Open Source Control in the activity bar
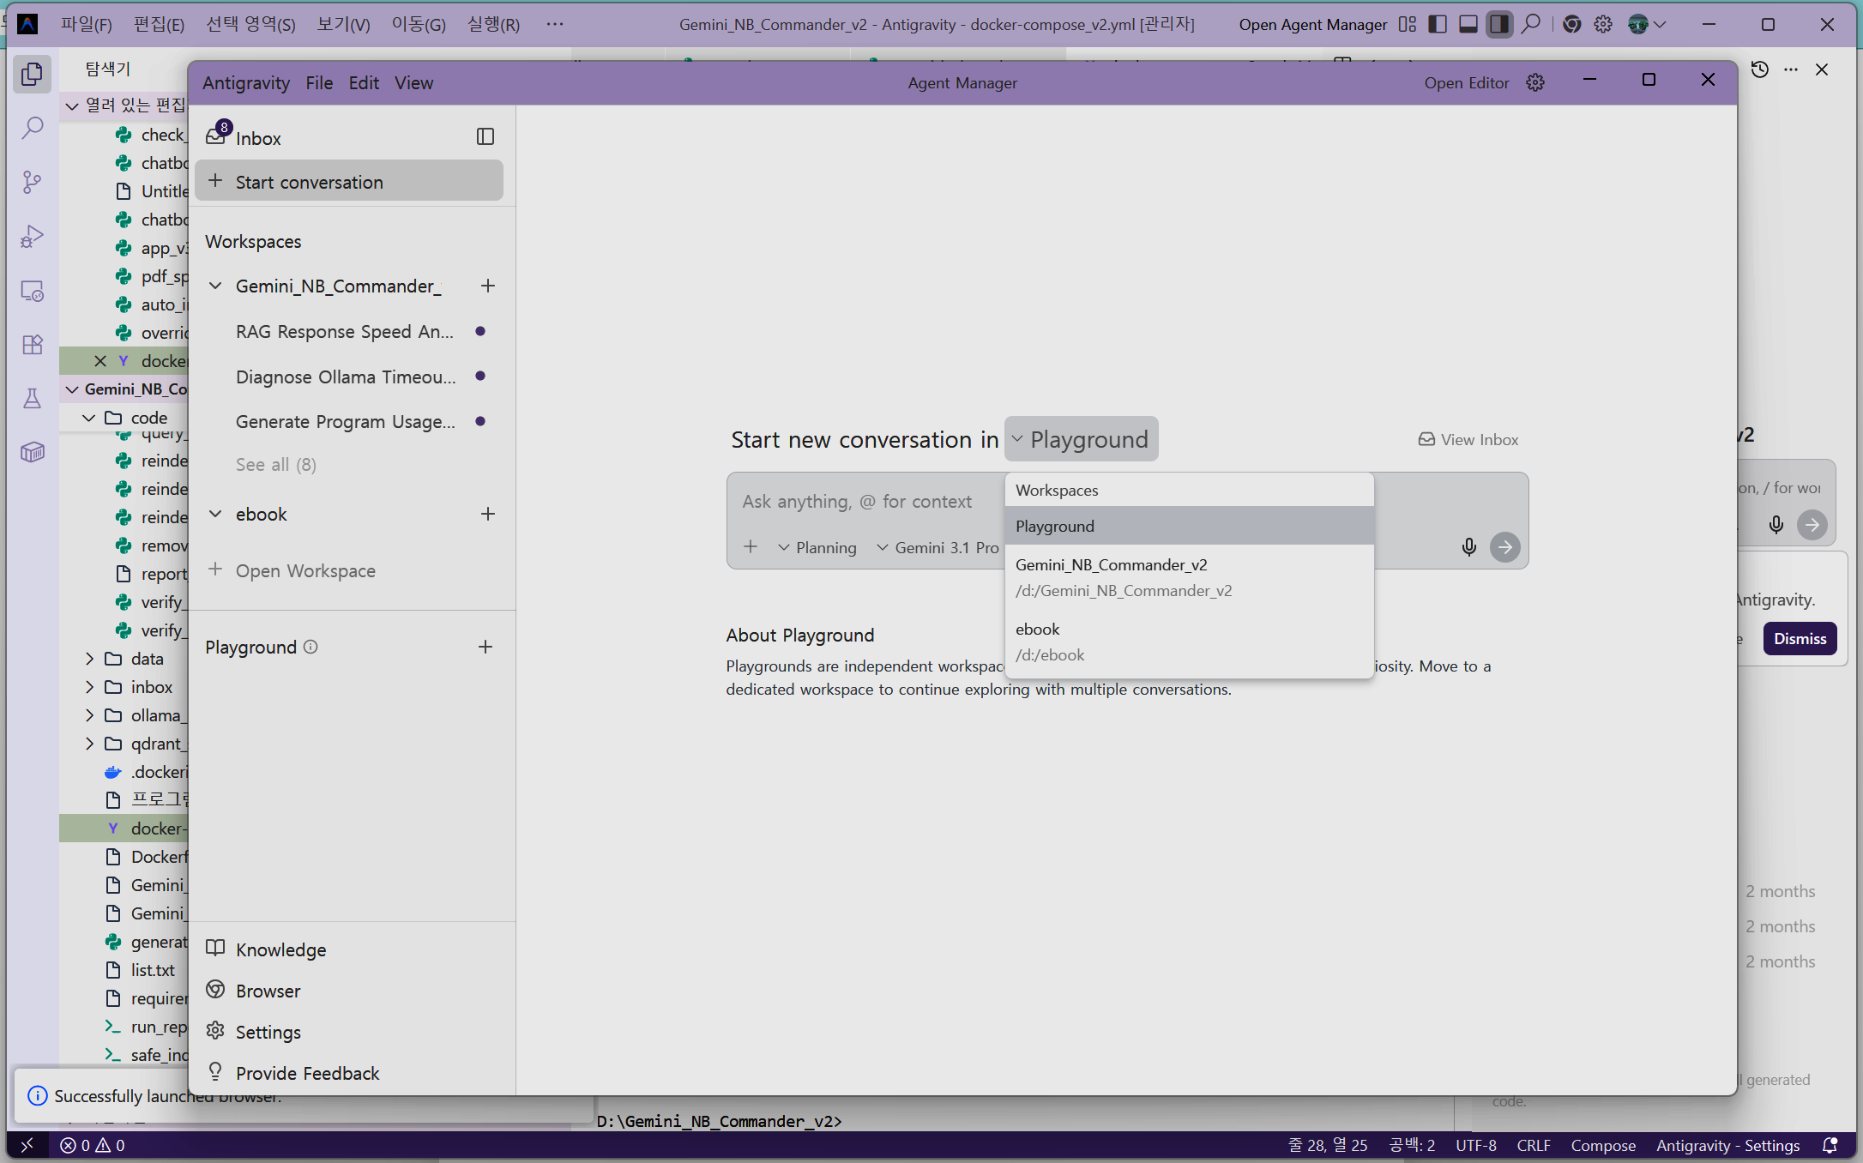1863x1163 pixels. point(32,182)
